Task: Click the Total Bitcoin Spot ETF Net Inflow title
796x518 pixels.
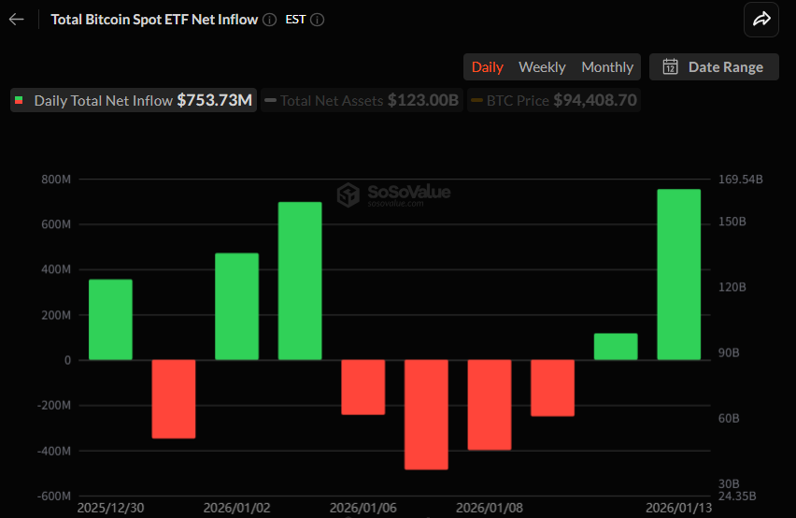Action: click(154, 20)
